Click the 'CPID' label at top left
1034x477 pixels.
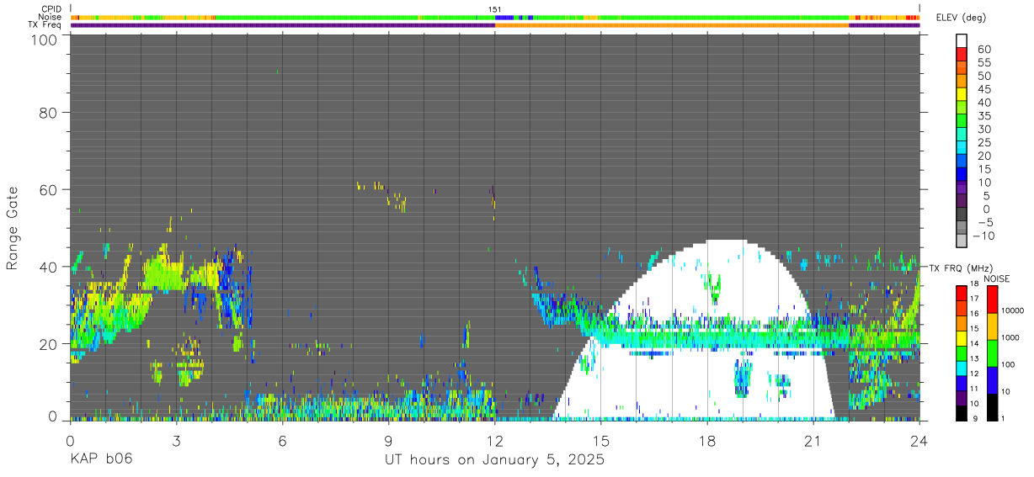pos(51,9)
